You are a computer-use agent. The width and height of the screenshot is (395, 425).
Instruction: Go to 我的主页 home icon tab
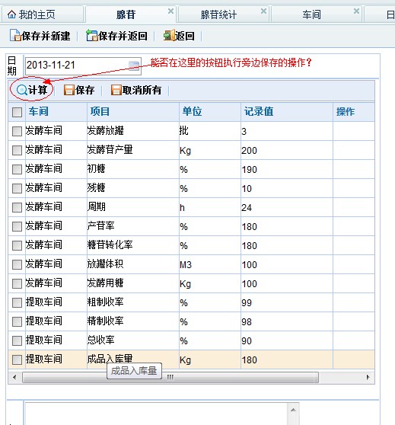[x=11, y=14]
